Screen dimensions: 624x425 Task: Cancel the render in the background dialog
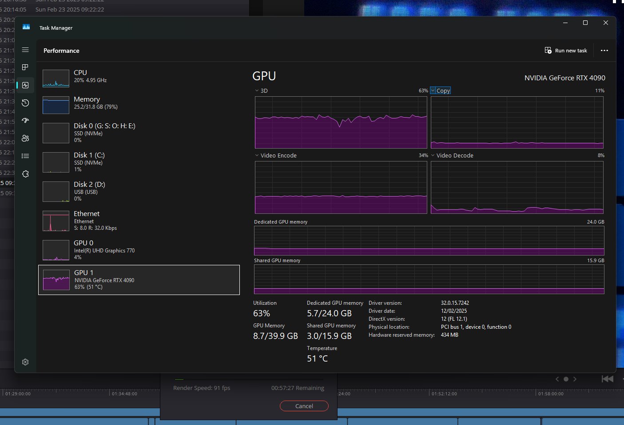point(304,406)
